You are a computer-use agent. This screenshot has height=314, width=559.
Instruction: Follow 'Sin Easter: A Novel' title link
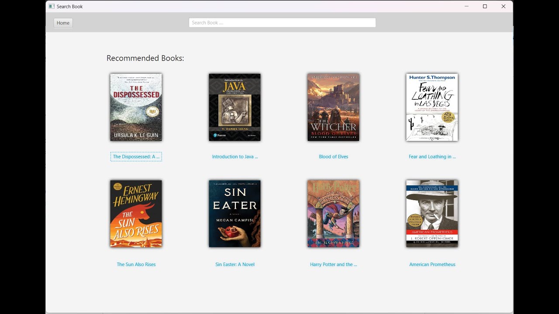pos(235,264)
